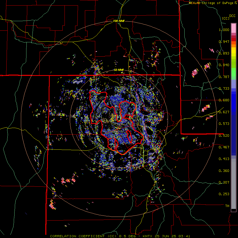238x238 pixels.
Task: Select the 0.947 legend value
Action: coord(224,42)
